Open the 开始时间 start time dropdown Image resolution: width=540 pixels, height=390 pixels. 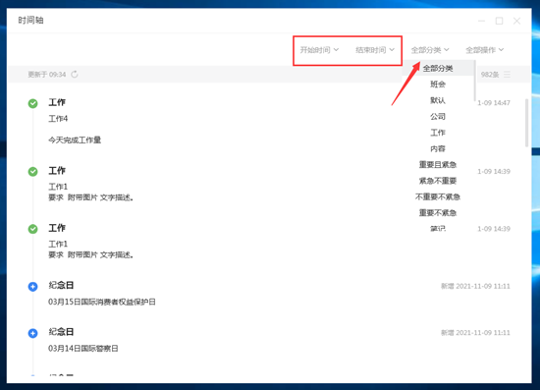pyautogui.click(x=319, y=50)
